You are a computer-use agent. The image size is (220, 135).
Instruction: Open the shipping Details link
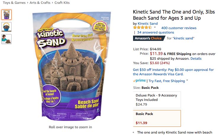coord(196,59)
